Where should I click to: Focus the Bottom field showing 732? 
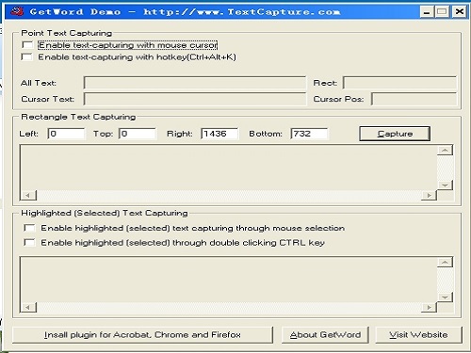(x=309, y=134)
